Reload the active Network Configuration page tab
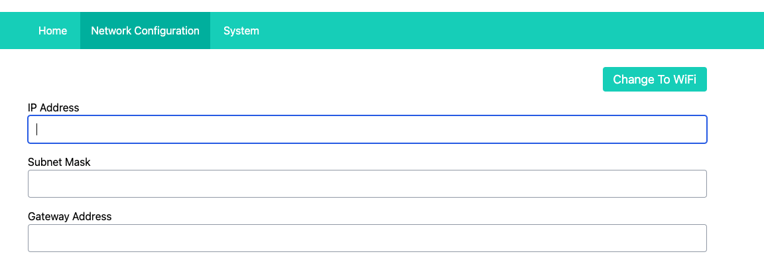This screenshot has width=764, height=266. point(145,31)
